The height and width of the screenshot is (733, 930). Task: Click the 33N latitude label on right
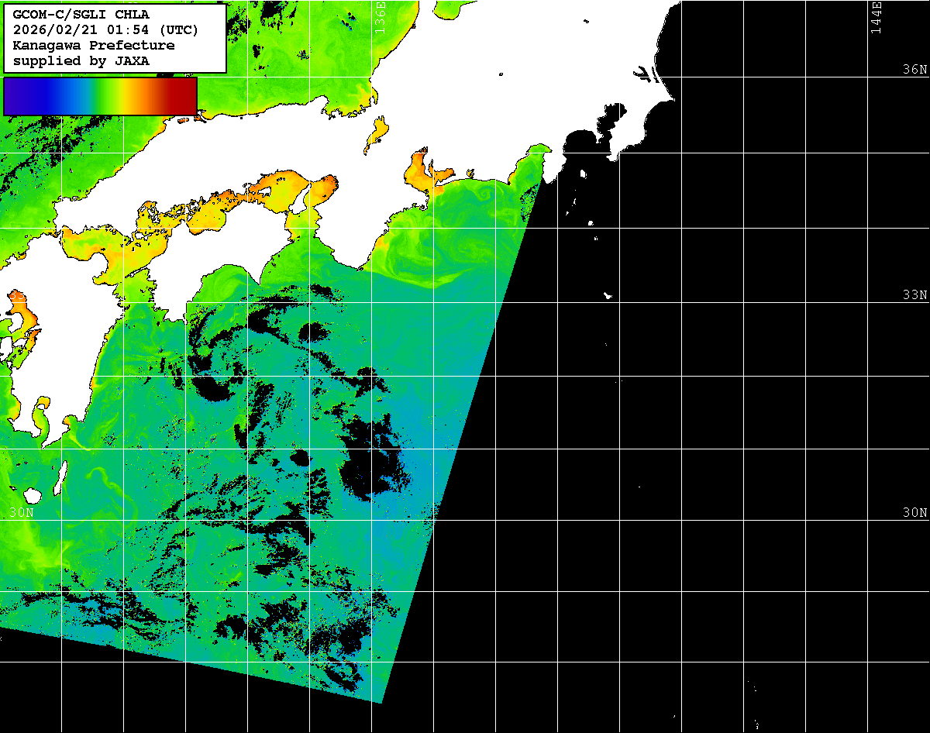click(914, 295)
